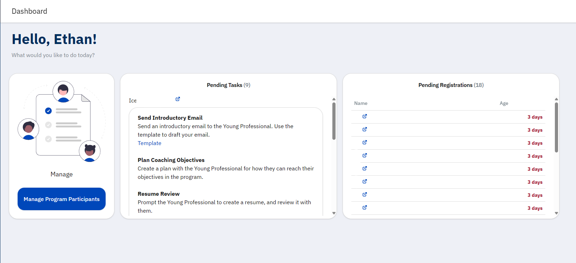Open second pending registration's external link icon
Image resolution: width=576 pixels, height=263 pixels.
[x=365, y=129]
